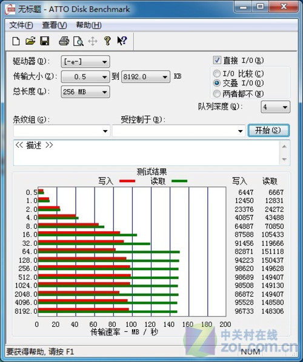This screenshot has width=303, height=362.
Task: Open the 驱动器 drive dropdown
Action: pyautogui.click(x=85, y=62)
